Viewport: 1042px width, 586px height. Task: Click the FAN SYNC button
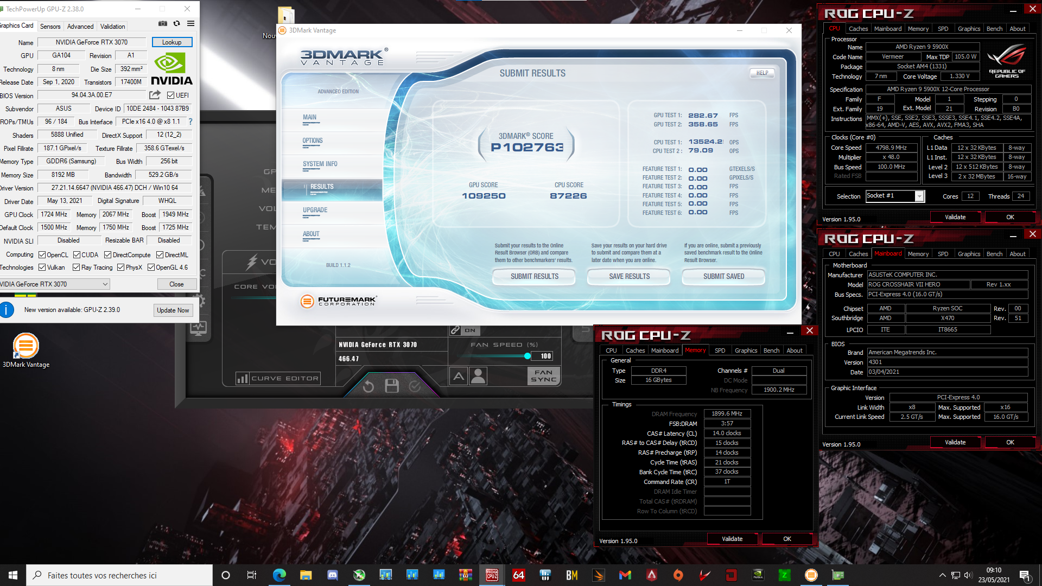pos(543,376)
